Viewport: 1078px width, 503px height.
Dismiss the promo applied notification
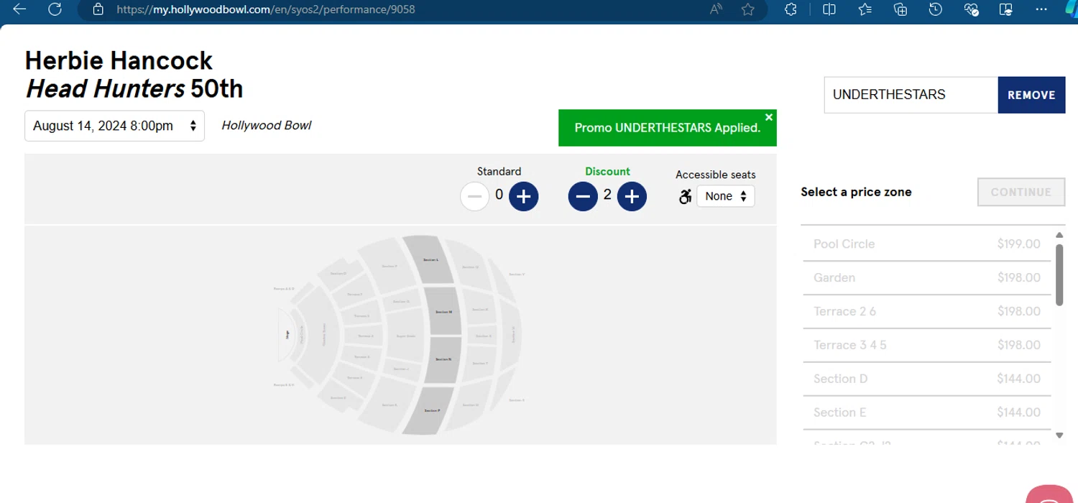769,117
